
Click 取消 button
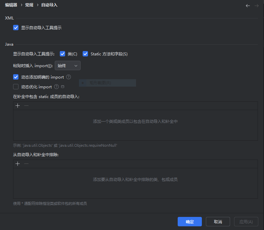[218, 222]
